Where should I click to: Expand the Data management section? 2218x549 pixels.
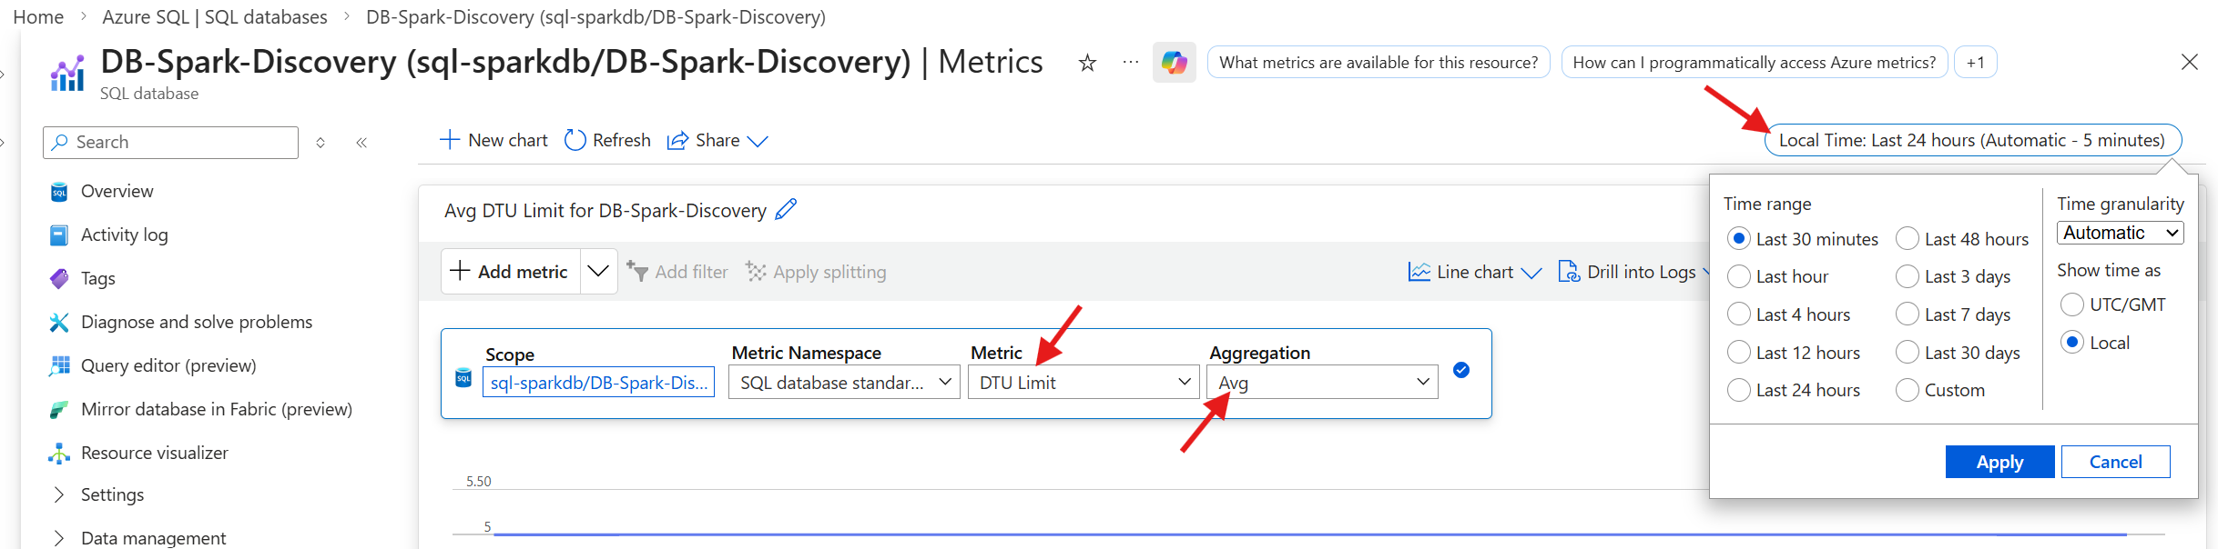(59, 538)
